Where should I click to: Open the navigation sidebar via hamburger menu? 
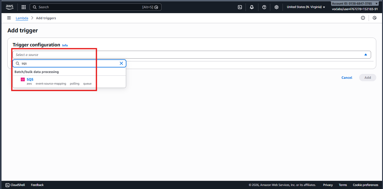tap(9, 18)
